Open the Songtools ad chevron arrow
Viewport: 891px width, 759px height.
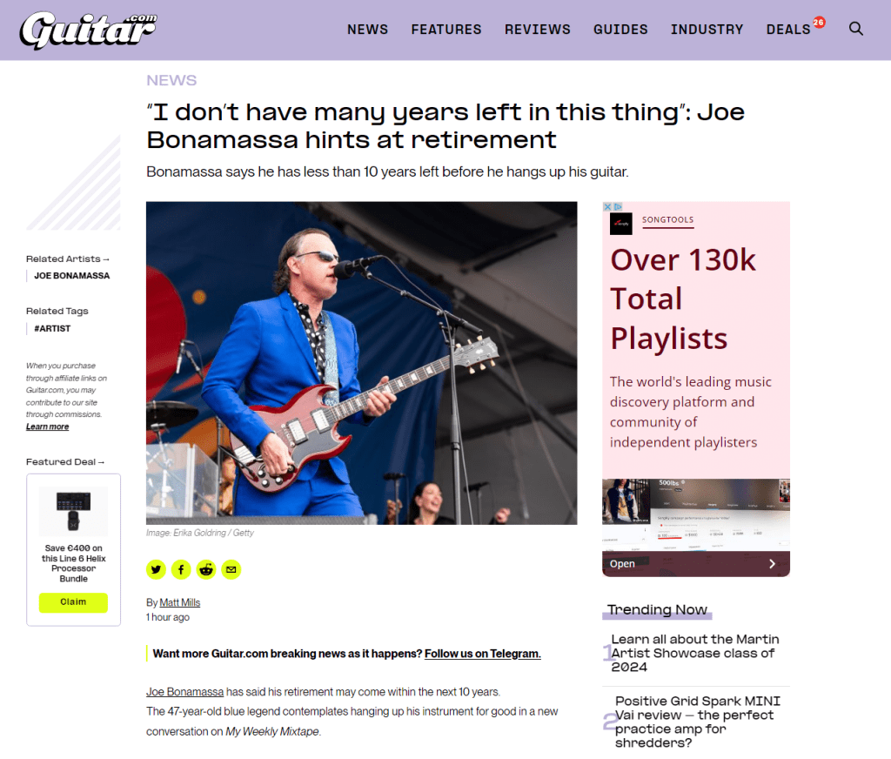click(x=772, y=563)
